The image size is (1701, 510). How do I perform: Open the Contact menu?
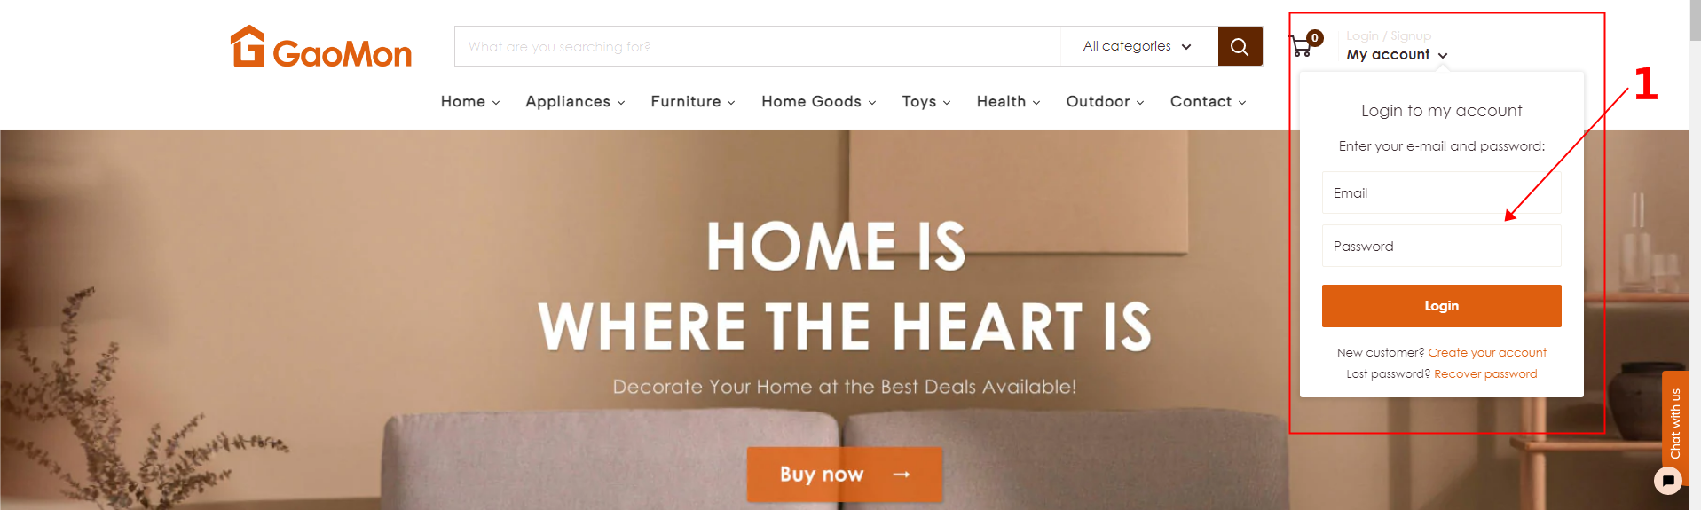click(x=1209, y=102)
